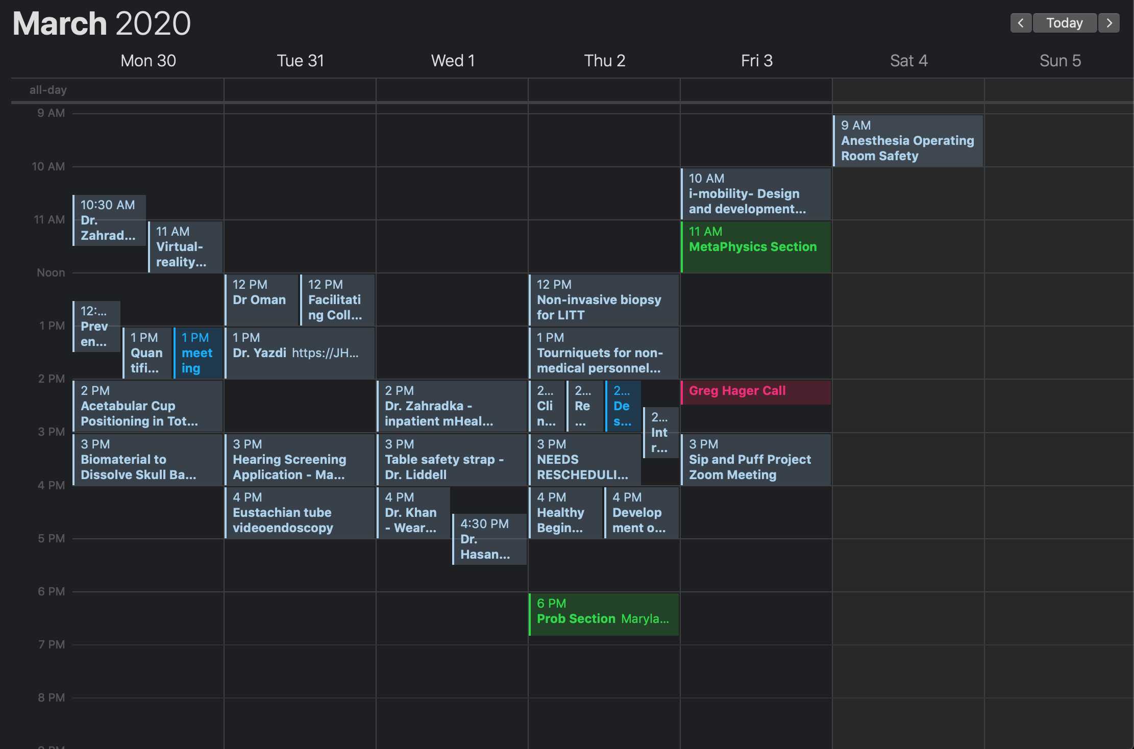Screen dimensions: 1134x749
Task: Select Anesthesia Operating Room Safety event
Action: (x=907, y=141)
